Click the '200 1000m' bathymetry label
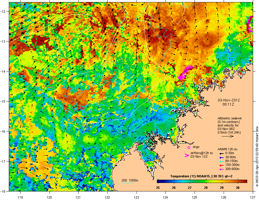 point(130,180)
